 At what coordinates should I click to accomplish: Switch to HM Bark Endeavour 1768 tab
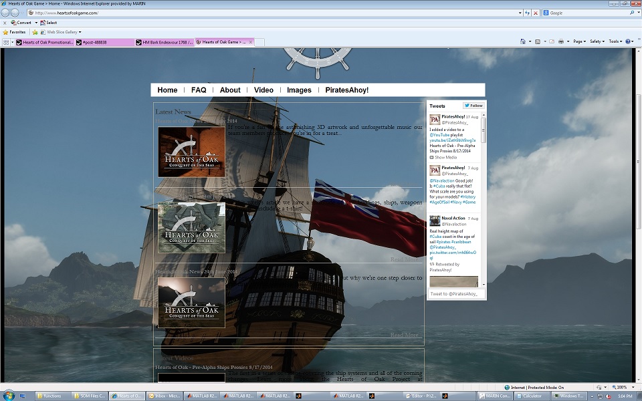165,42
